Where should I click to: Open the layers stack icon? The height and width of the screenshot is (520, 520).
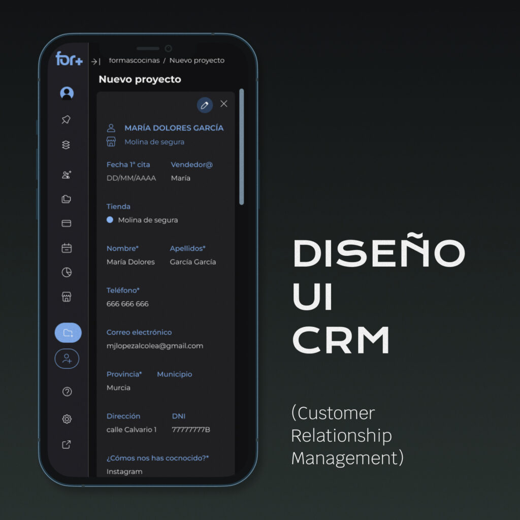coord(66,145)
